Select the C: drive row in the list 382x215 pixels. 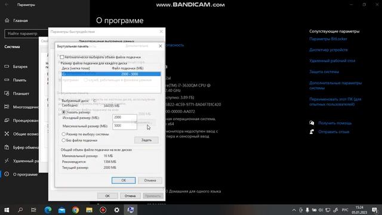[111, 74]
